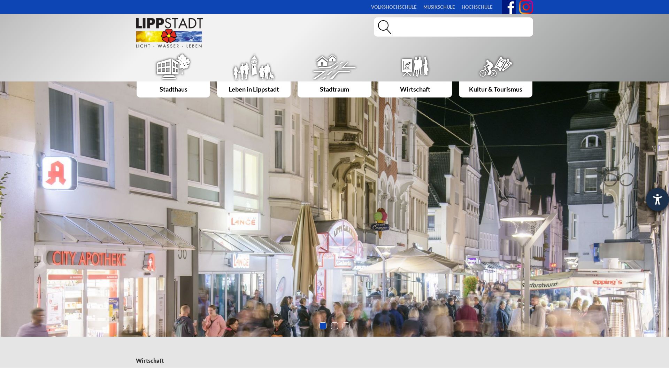This screenshot has height=376, width=669.
Task: Open the Leben in Lippstadt menu
Action: pyautogui.click(x=254, y=89)
